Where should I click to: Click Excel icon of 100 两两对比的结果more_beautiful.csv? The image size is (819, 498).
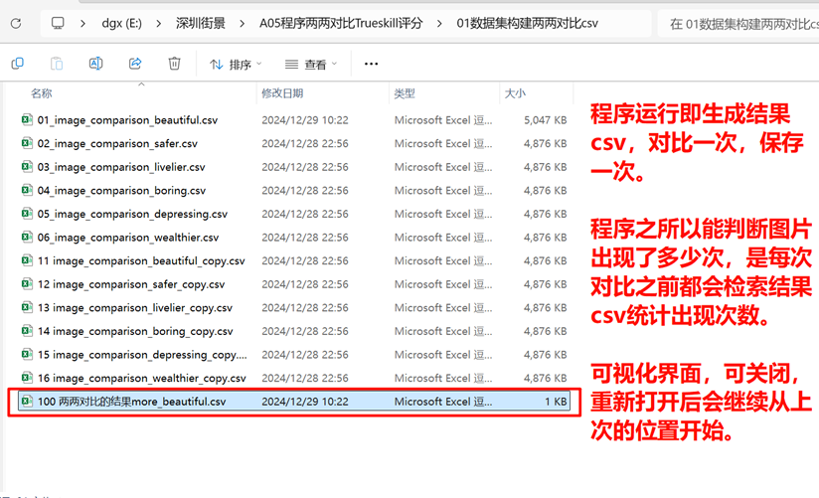(27, 402)
